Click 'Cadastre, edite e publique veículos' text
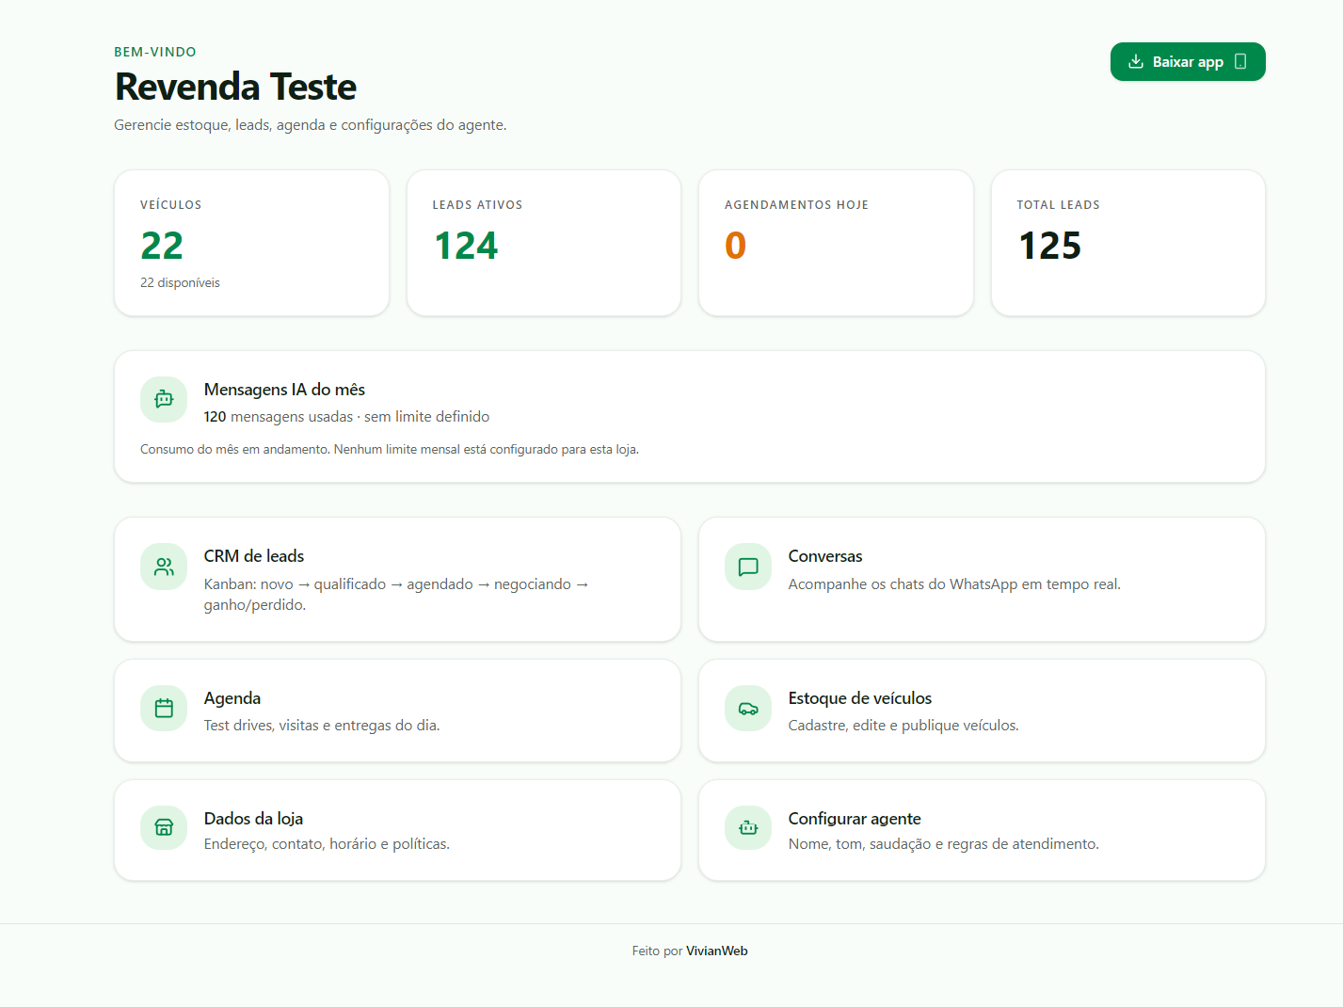Viewport: 1343px width, 1007px height. 903,726
